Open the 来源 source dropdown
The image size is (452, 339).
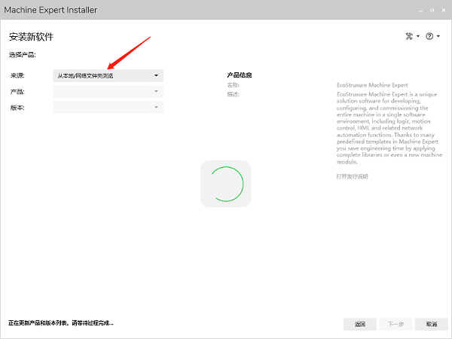[x=108, y=75]
